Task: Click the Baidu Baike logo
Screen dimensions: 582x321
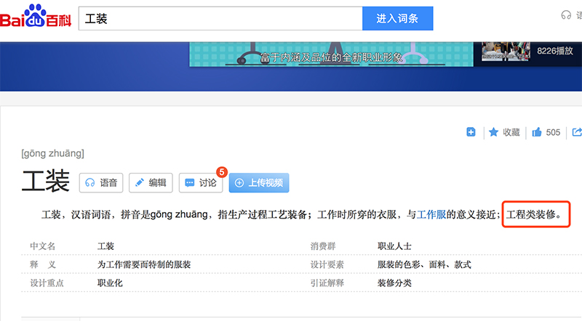Action: (35, 17)
